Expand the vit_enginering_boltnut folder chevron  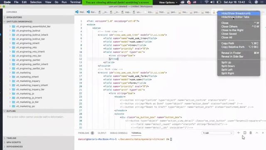[x=10, y=30]
